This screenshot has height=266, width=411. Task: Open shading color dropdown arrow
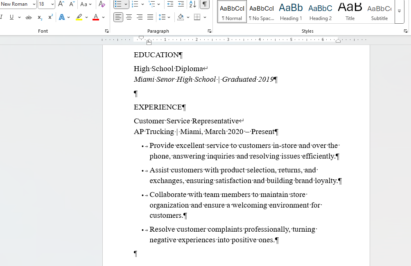pos(188,18)
